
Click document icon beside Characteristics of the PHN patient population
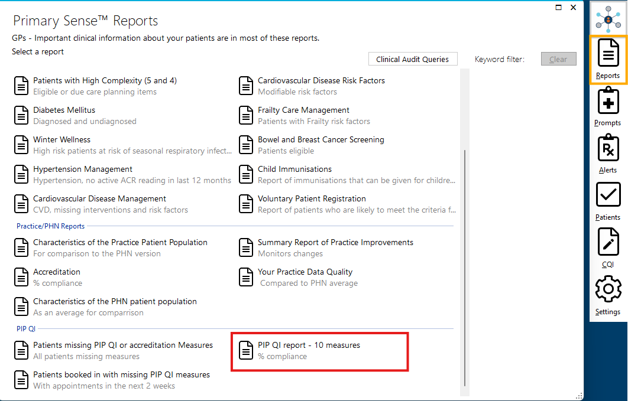(21, 307)
